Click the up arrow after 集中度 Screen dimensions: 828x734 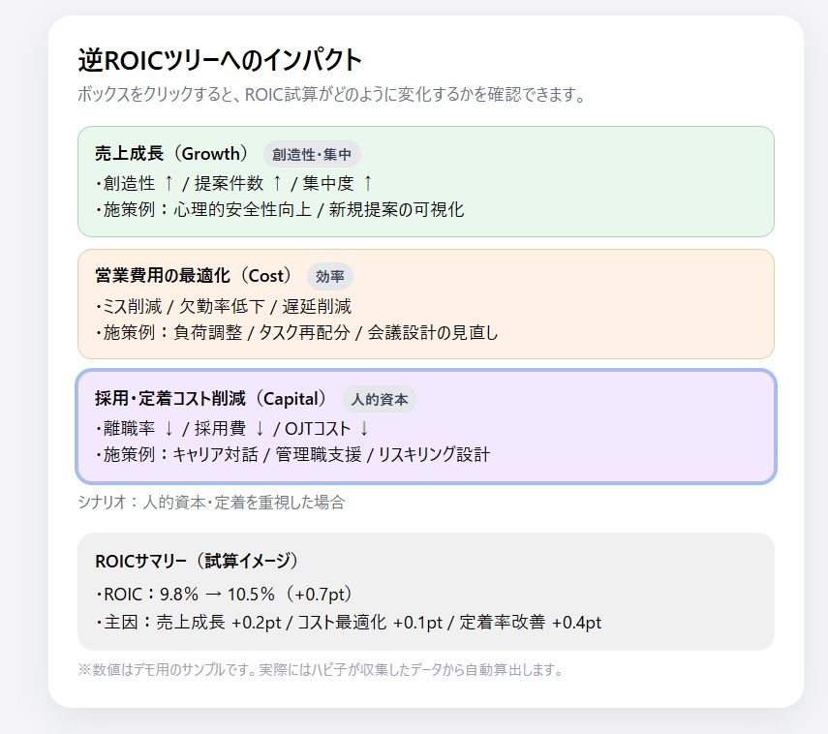pos(367,182)
